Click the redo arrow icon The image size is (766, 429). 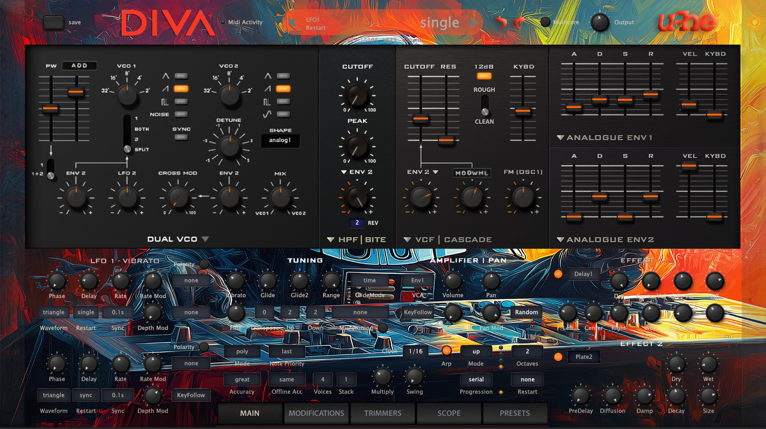click(x=520, y=22)
